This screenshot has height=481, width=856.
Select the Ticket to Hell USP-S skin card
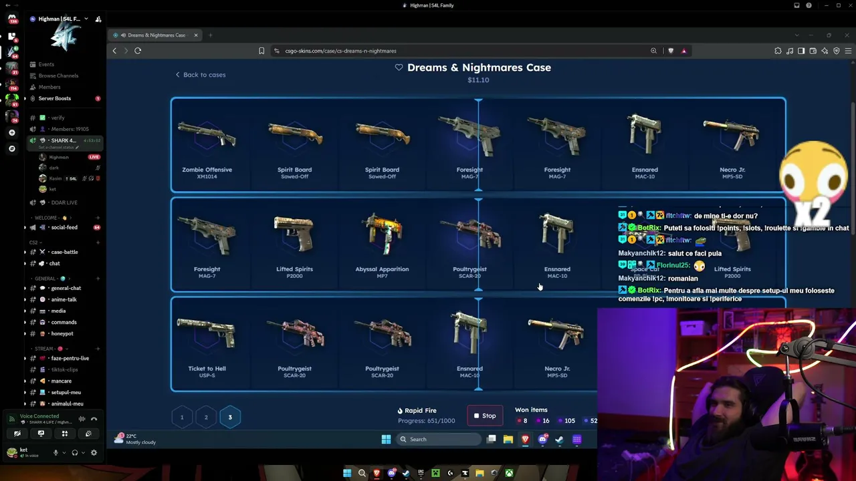(x=207, y=345)
